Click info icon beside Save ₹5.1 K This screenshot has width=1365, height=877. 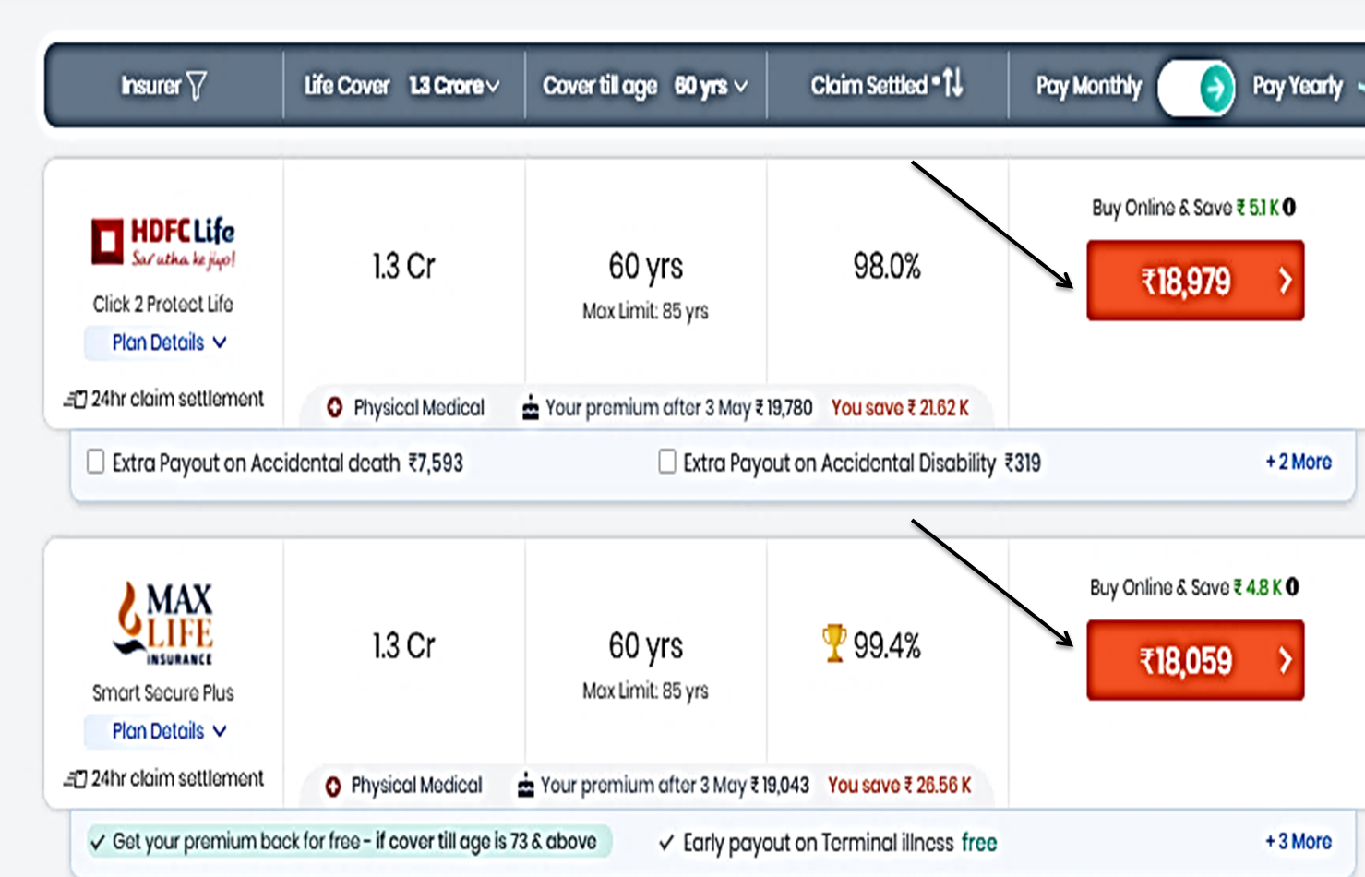coord(1289,207)
